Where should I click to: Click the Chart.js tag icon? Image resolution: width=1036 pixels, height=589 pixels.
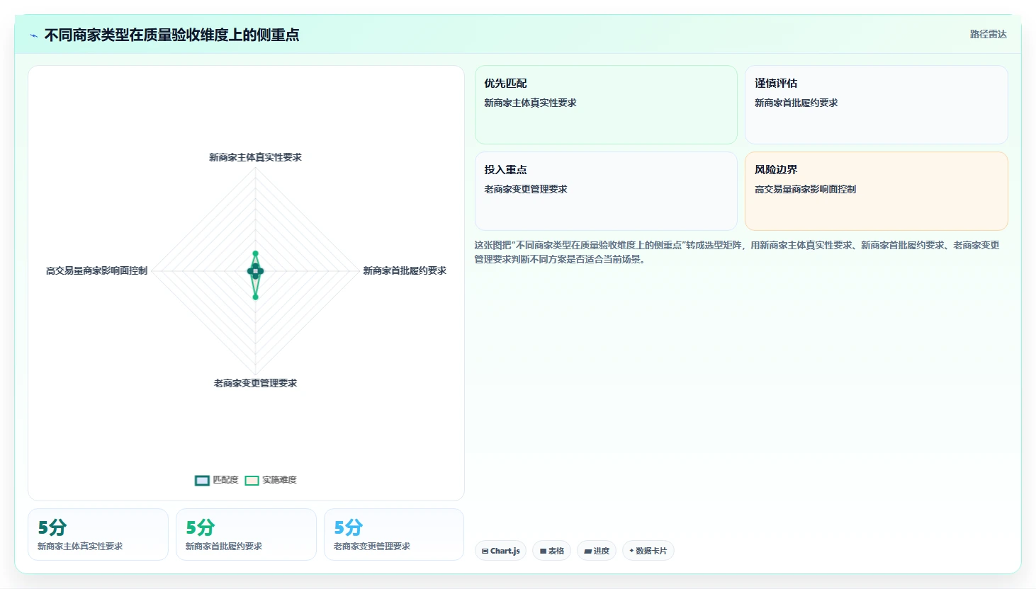pos(485,551)
